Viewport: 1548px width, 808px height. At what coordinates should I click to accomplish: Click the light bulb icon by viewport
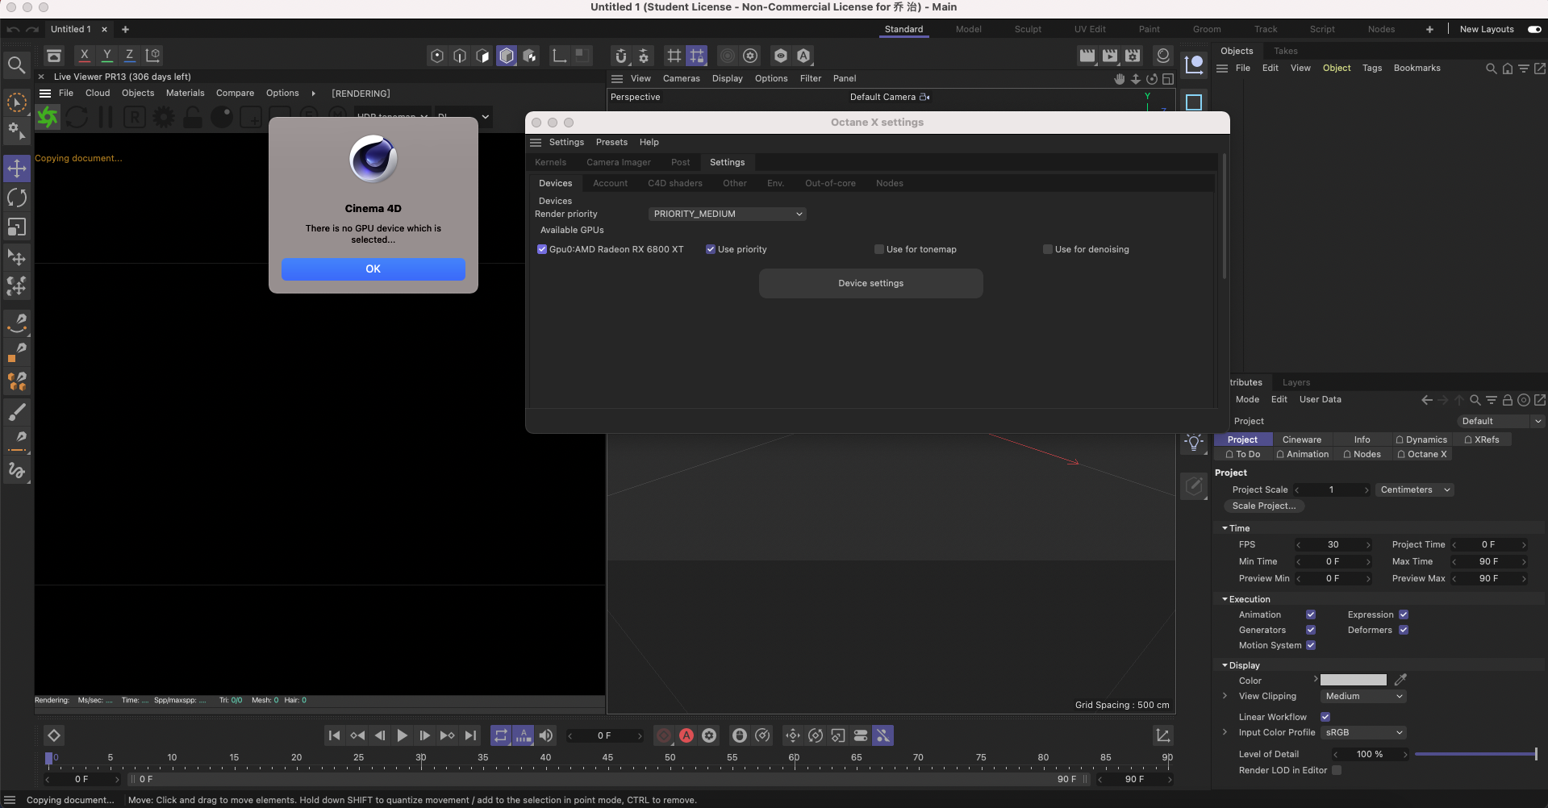coord(1194,443)
